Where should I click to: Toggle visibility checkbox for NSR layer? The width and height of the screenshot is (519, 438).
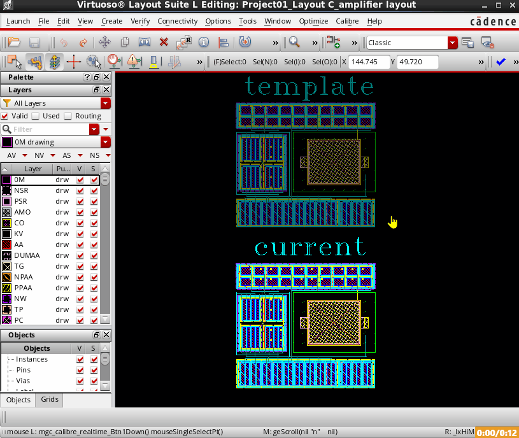(80, 190)
